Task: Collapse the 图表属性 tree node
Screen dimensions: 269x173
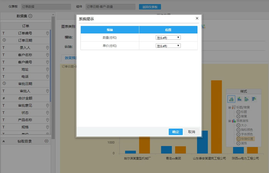Action: point(229,120)
